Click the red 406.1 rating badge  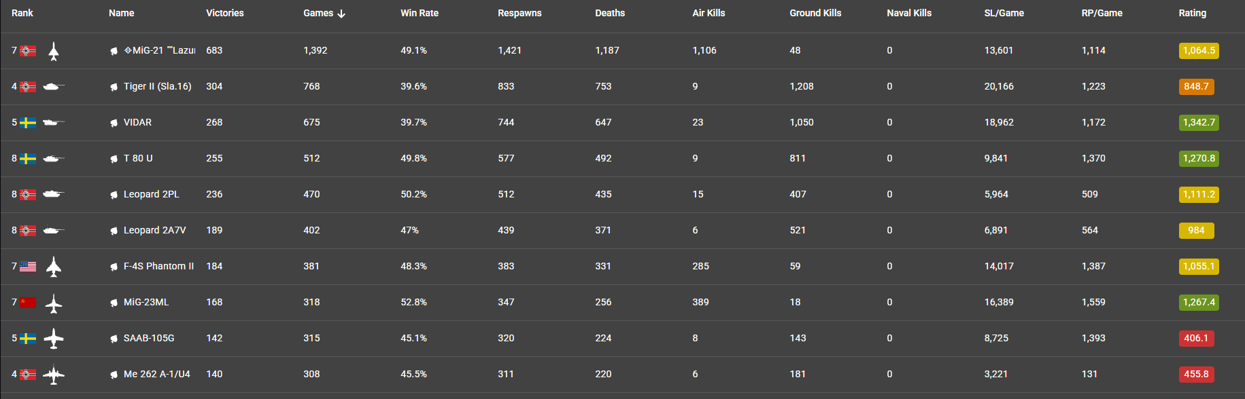tap(1196, 339)
